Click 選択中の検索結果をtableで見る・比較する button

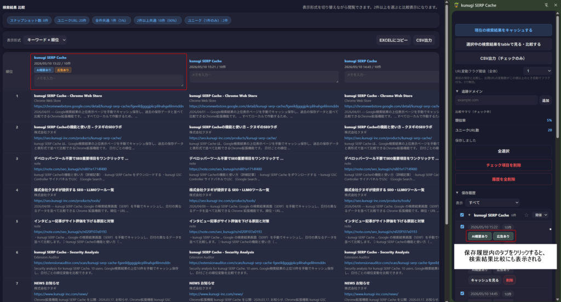click(x=503, y=44)
